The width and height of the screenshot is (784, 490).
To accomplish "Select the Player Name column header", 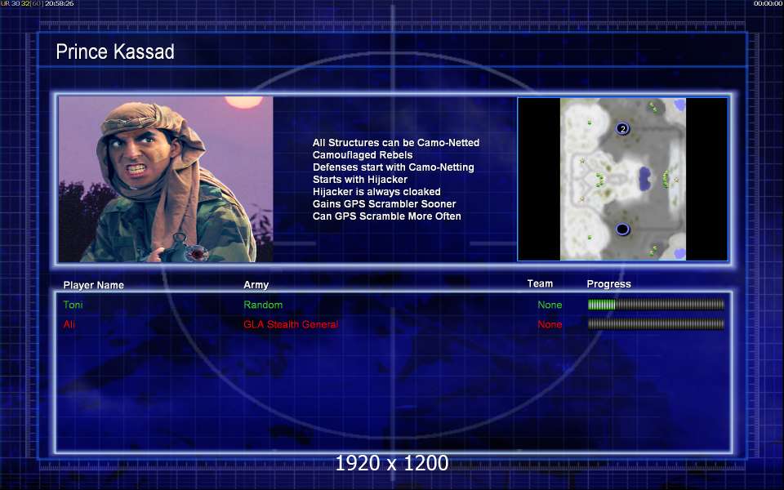I will pyautogui.click(x=93, y=285).
